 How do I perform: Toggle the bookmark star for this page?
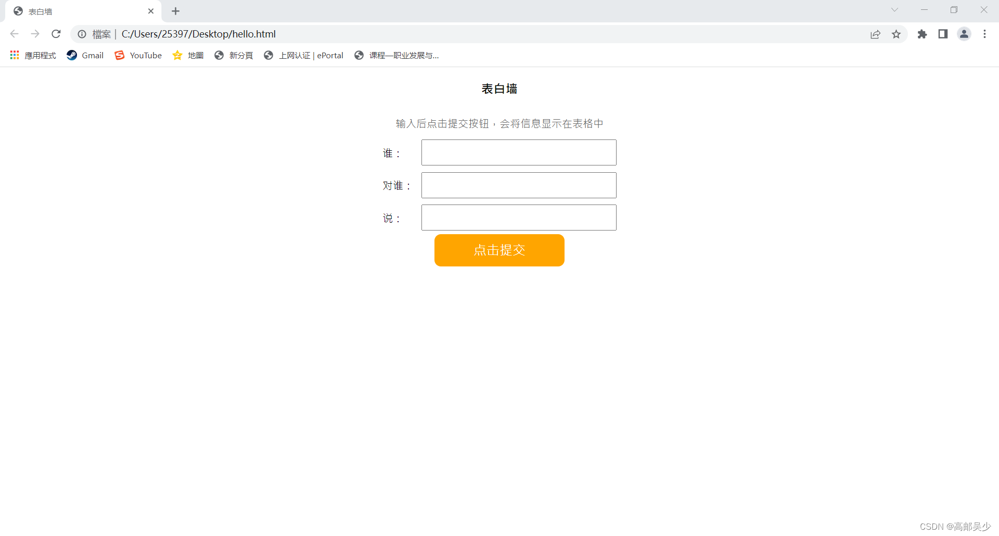tap(896, 34)
